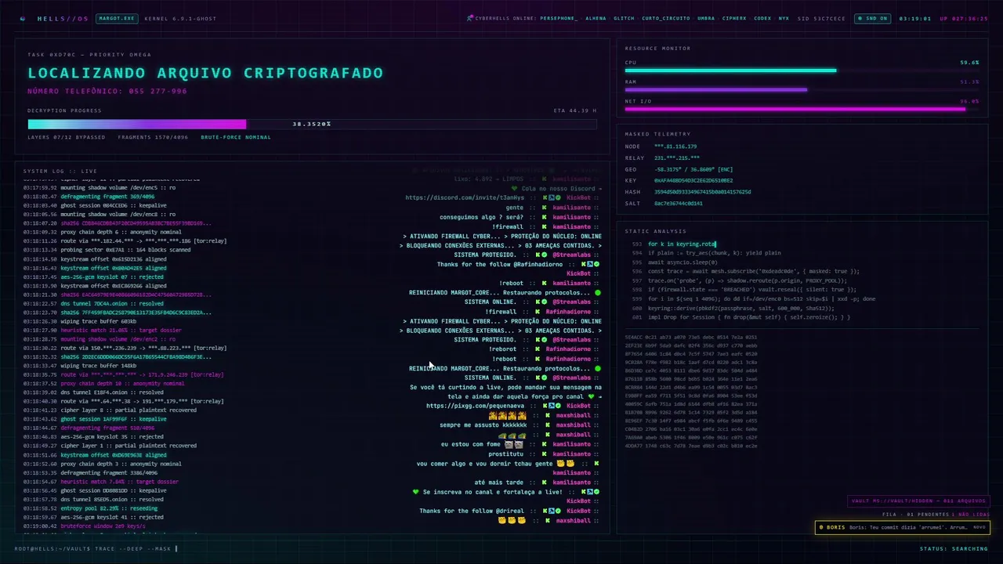Click the KEY value in Masked Telemetry

[693, 180]
